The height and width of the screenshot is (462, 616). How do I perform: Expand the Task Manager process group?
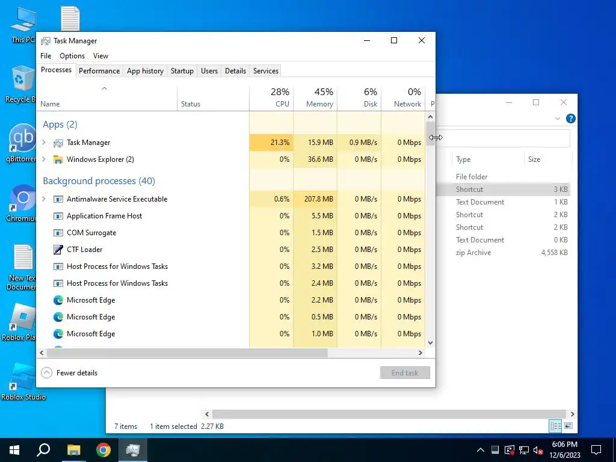click(x=44, y=143)
